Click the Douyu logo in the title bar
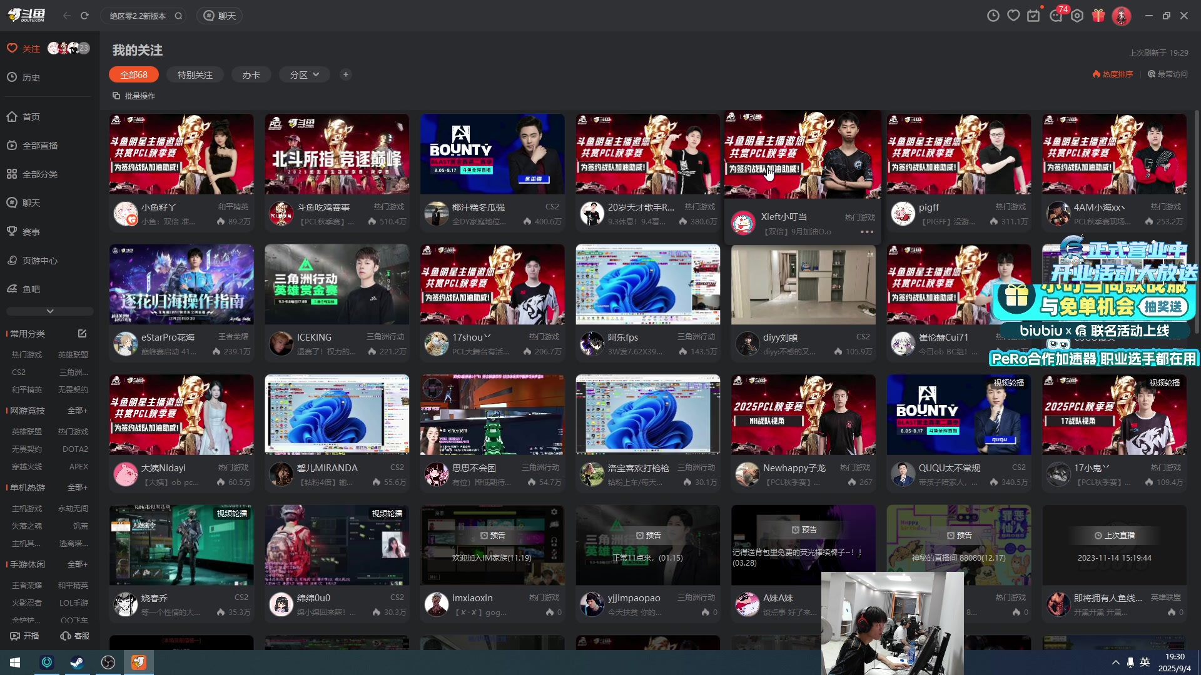The height and width of the screenshot is (675, 1201). [26, 15]
